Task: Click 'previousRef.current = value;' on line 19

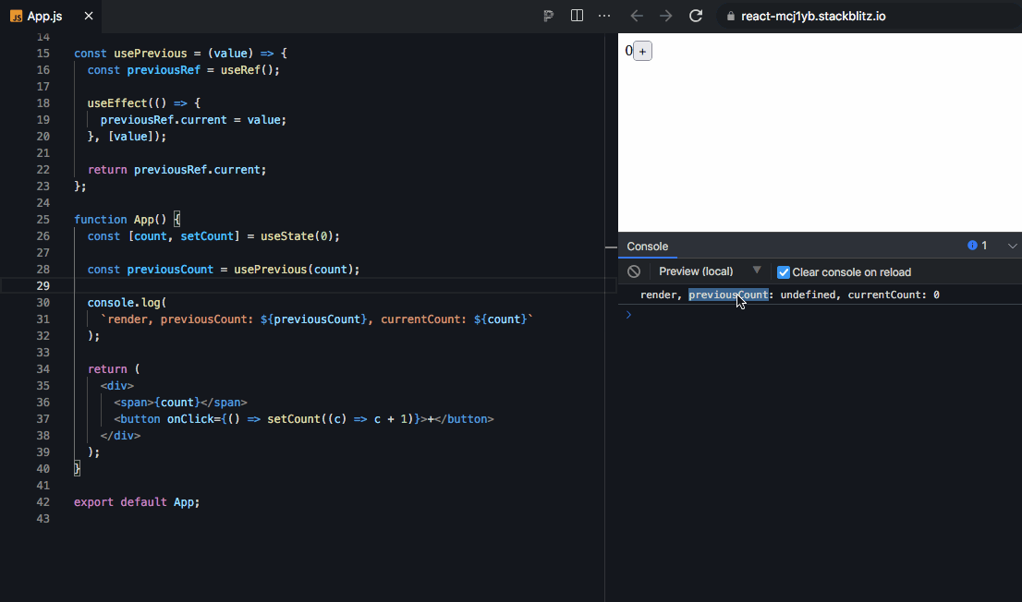Action: click(193, 120)
